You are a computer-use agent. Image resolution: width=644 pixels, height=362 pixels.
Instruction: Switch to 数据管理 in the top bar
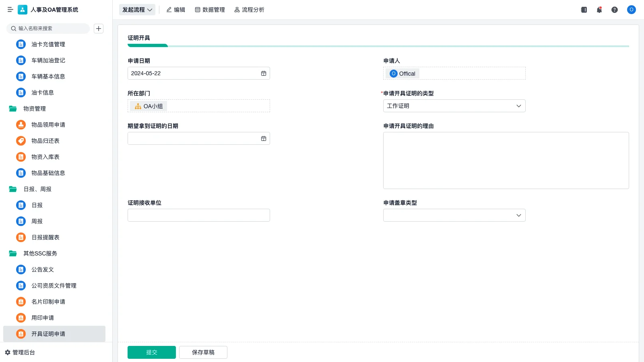click(x=210, y=10)
